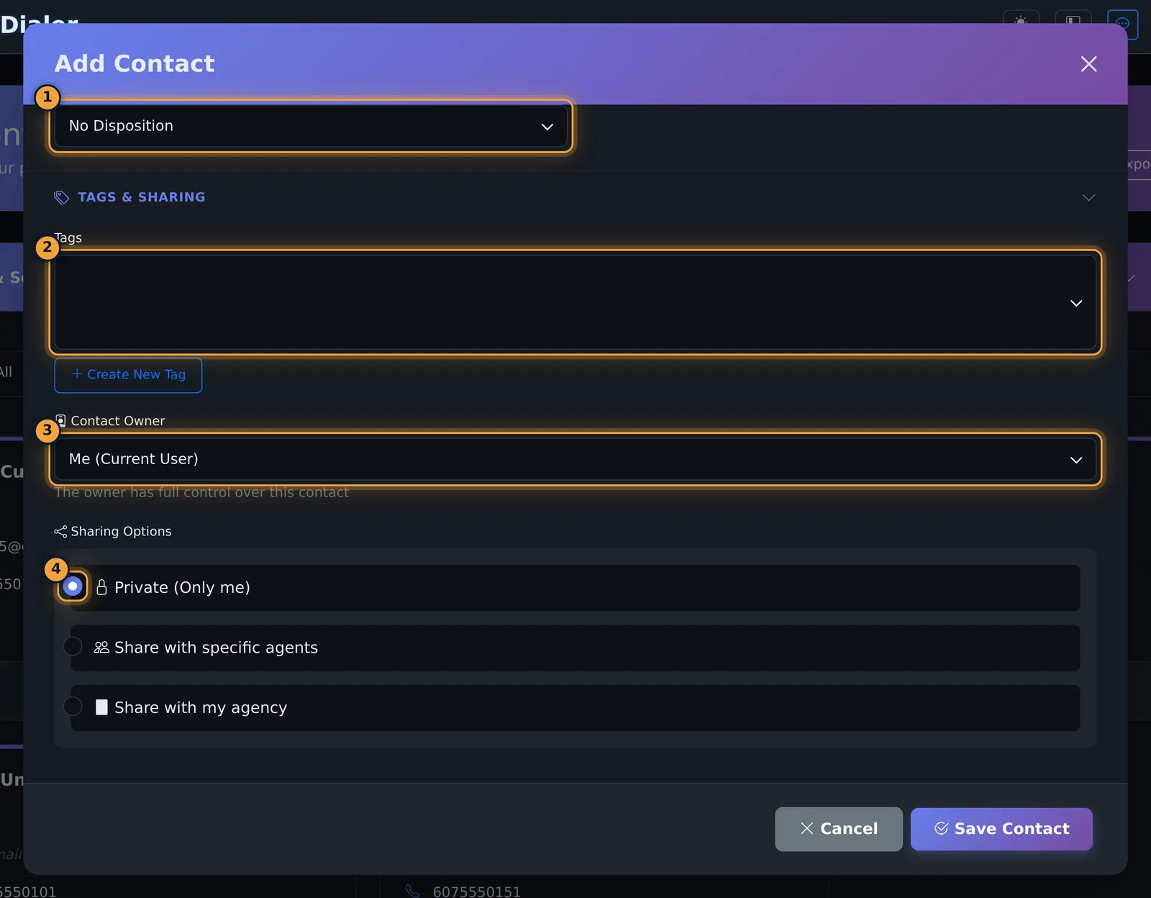
Task: Click the Contact Owner person icon
Action: (x=61, y=421)
